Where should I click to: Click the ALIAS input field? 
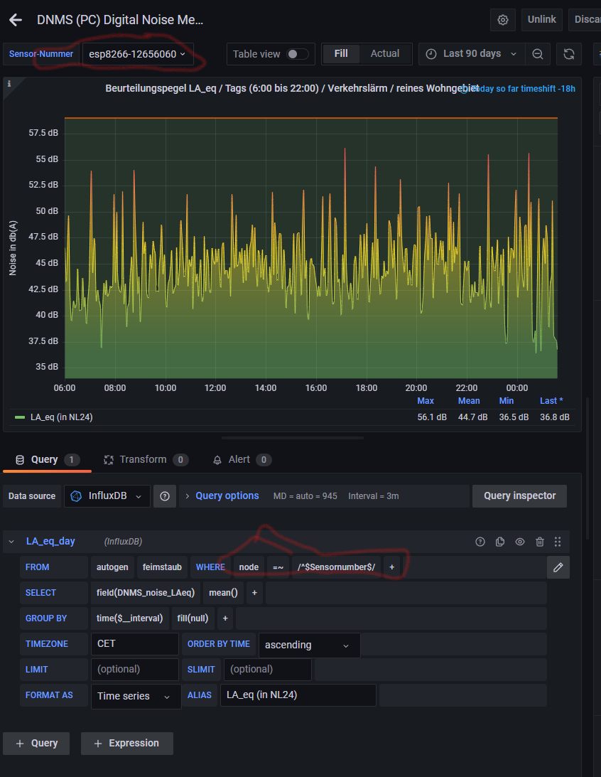298,695
